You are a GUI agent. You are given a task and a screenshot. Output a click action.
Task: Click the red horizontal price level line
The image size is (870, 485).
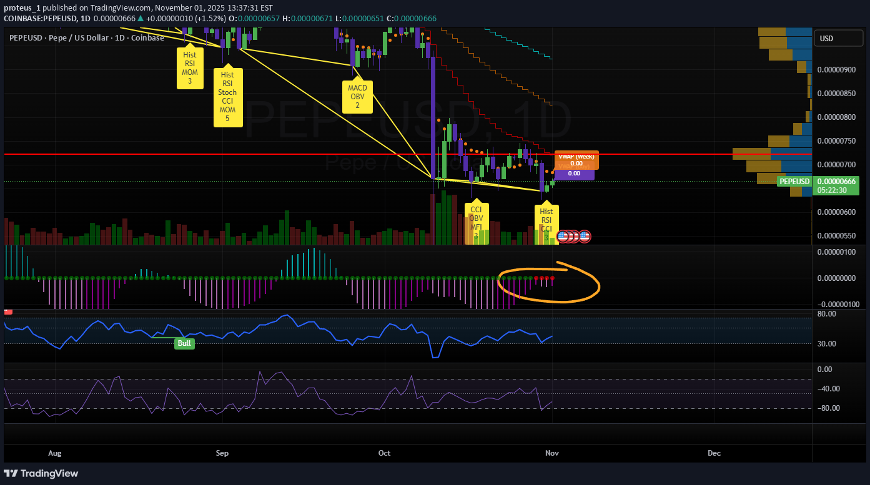tap(312, 154)
